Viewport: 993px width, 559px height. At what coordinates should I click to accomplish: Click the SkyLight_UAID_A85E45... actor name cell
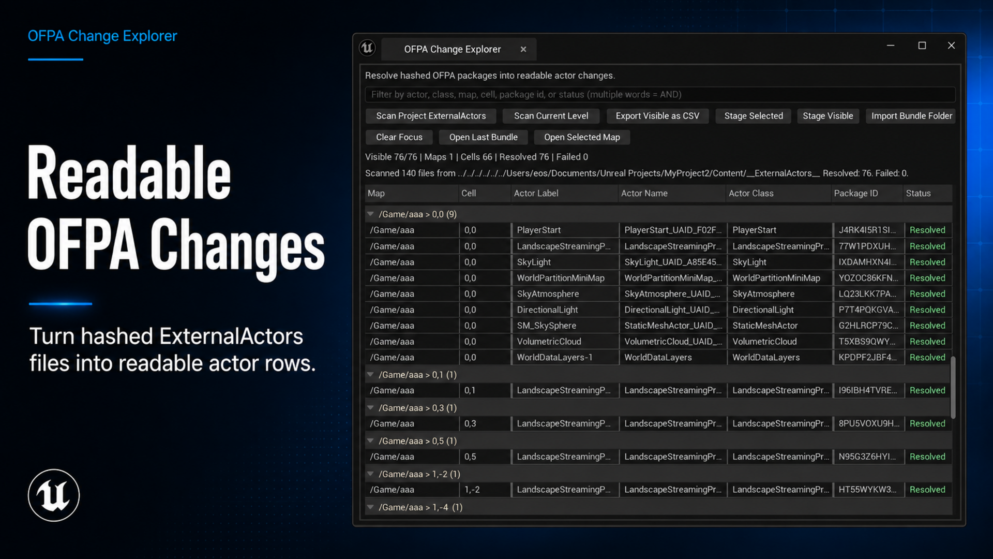673,262
